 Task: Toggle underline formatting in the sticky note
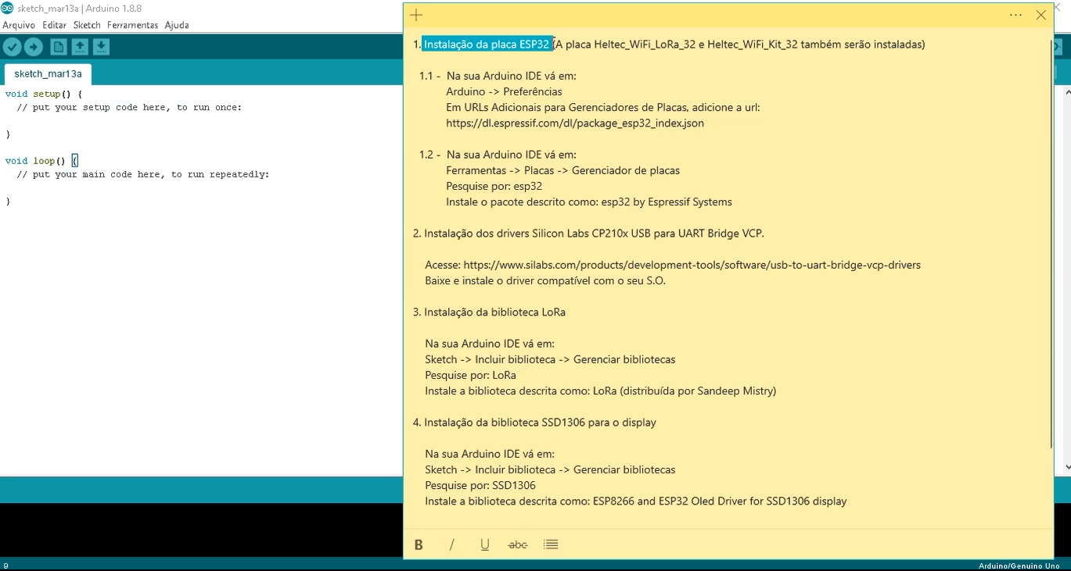(484, 544)
